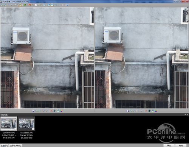Click the 确定 (OK) button
Image resolution: width=189 pixels, height=147 pixels.
(169, 145)
